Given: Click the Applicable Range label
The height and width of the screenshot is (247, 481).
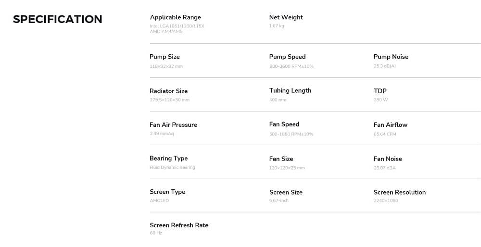Looking at the screenshot, I should [175, 17].
